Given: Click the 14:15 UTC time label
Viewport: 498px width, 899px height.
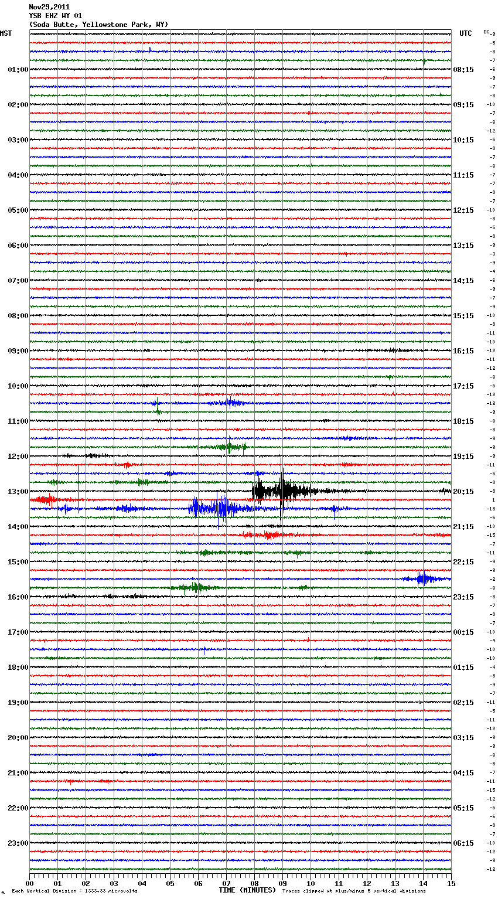Looking at the screenshot, I should click(x=463, y=281).
